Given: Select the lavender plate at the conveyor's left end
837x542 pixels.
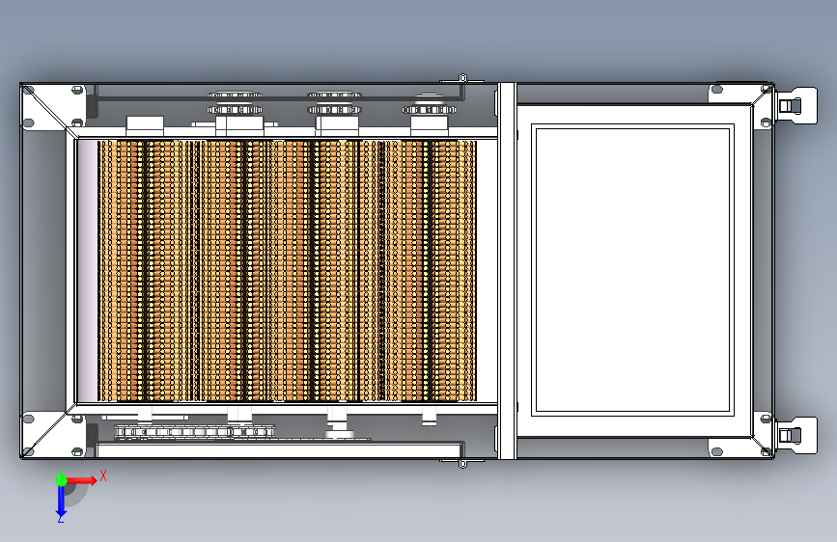Looking at the screenshot, I should [88, 270].
